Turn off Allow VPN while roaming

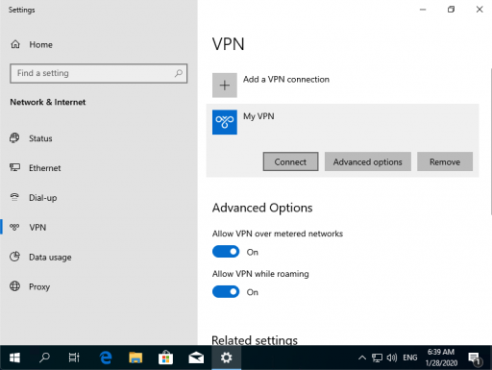click(x=226, y=292)
